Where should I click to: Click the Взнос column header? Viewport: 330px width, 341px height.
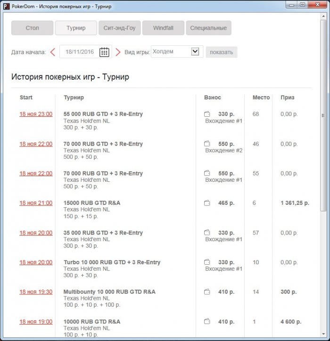[213, 97]
